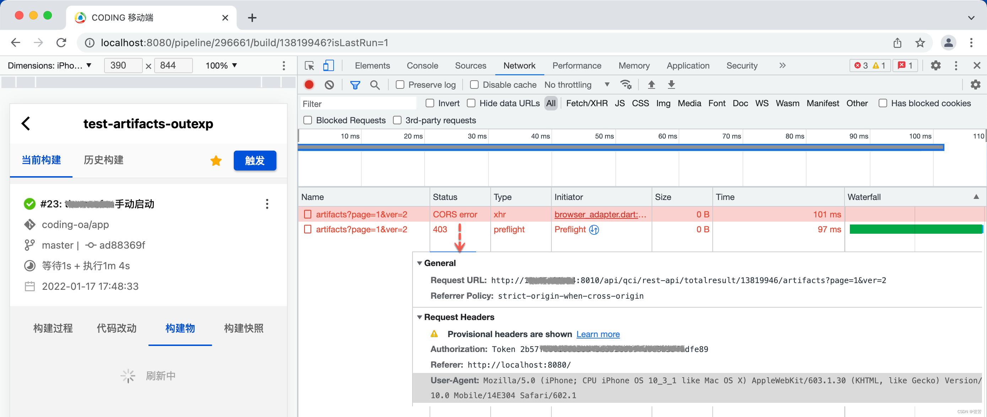Switch to the Performance tab
The width and height of the screenshot is (987, 417).
[x=577, y=65]
